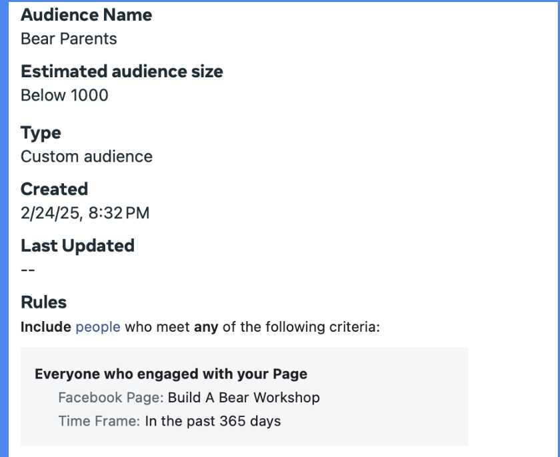Click the Audience Name heading

tap(86, 15)
